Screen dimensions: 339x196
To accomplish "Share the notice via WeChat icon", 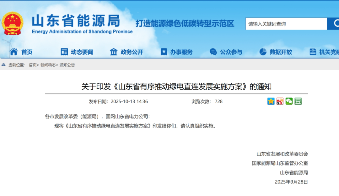I will (x=289, y=101).
